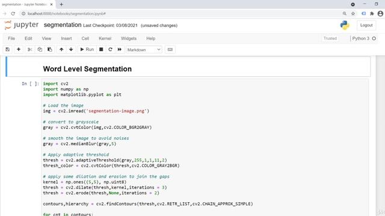The image size is (385, 216).
Task: Click the In [ ] code cell prompt
Action: (30, 84)
